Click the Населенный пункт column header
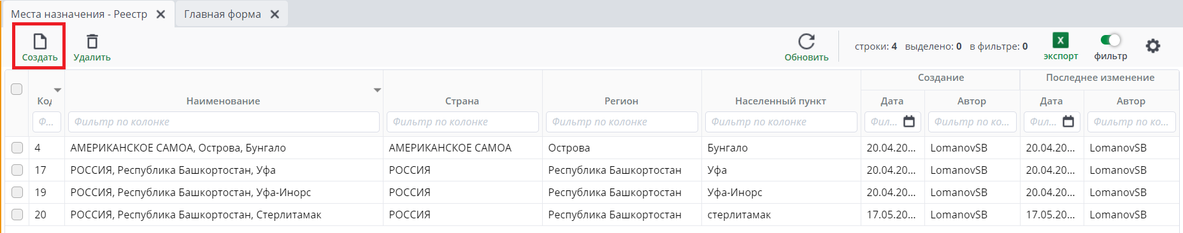Viewport: 1183px width, 233px height. click(x=780, y=101)
